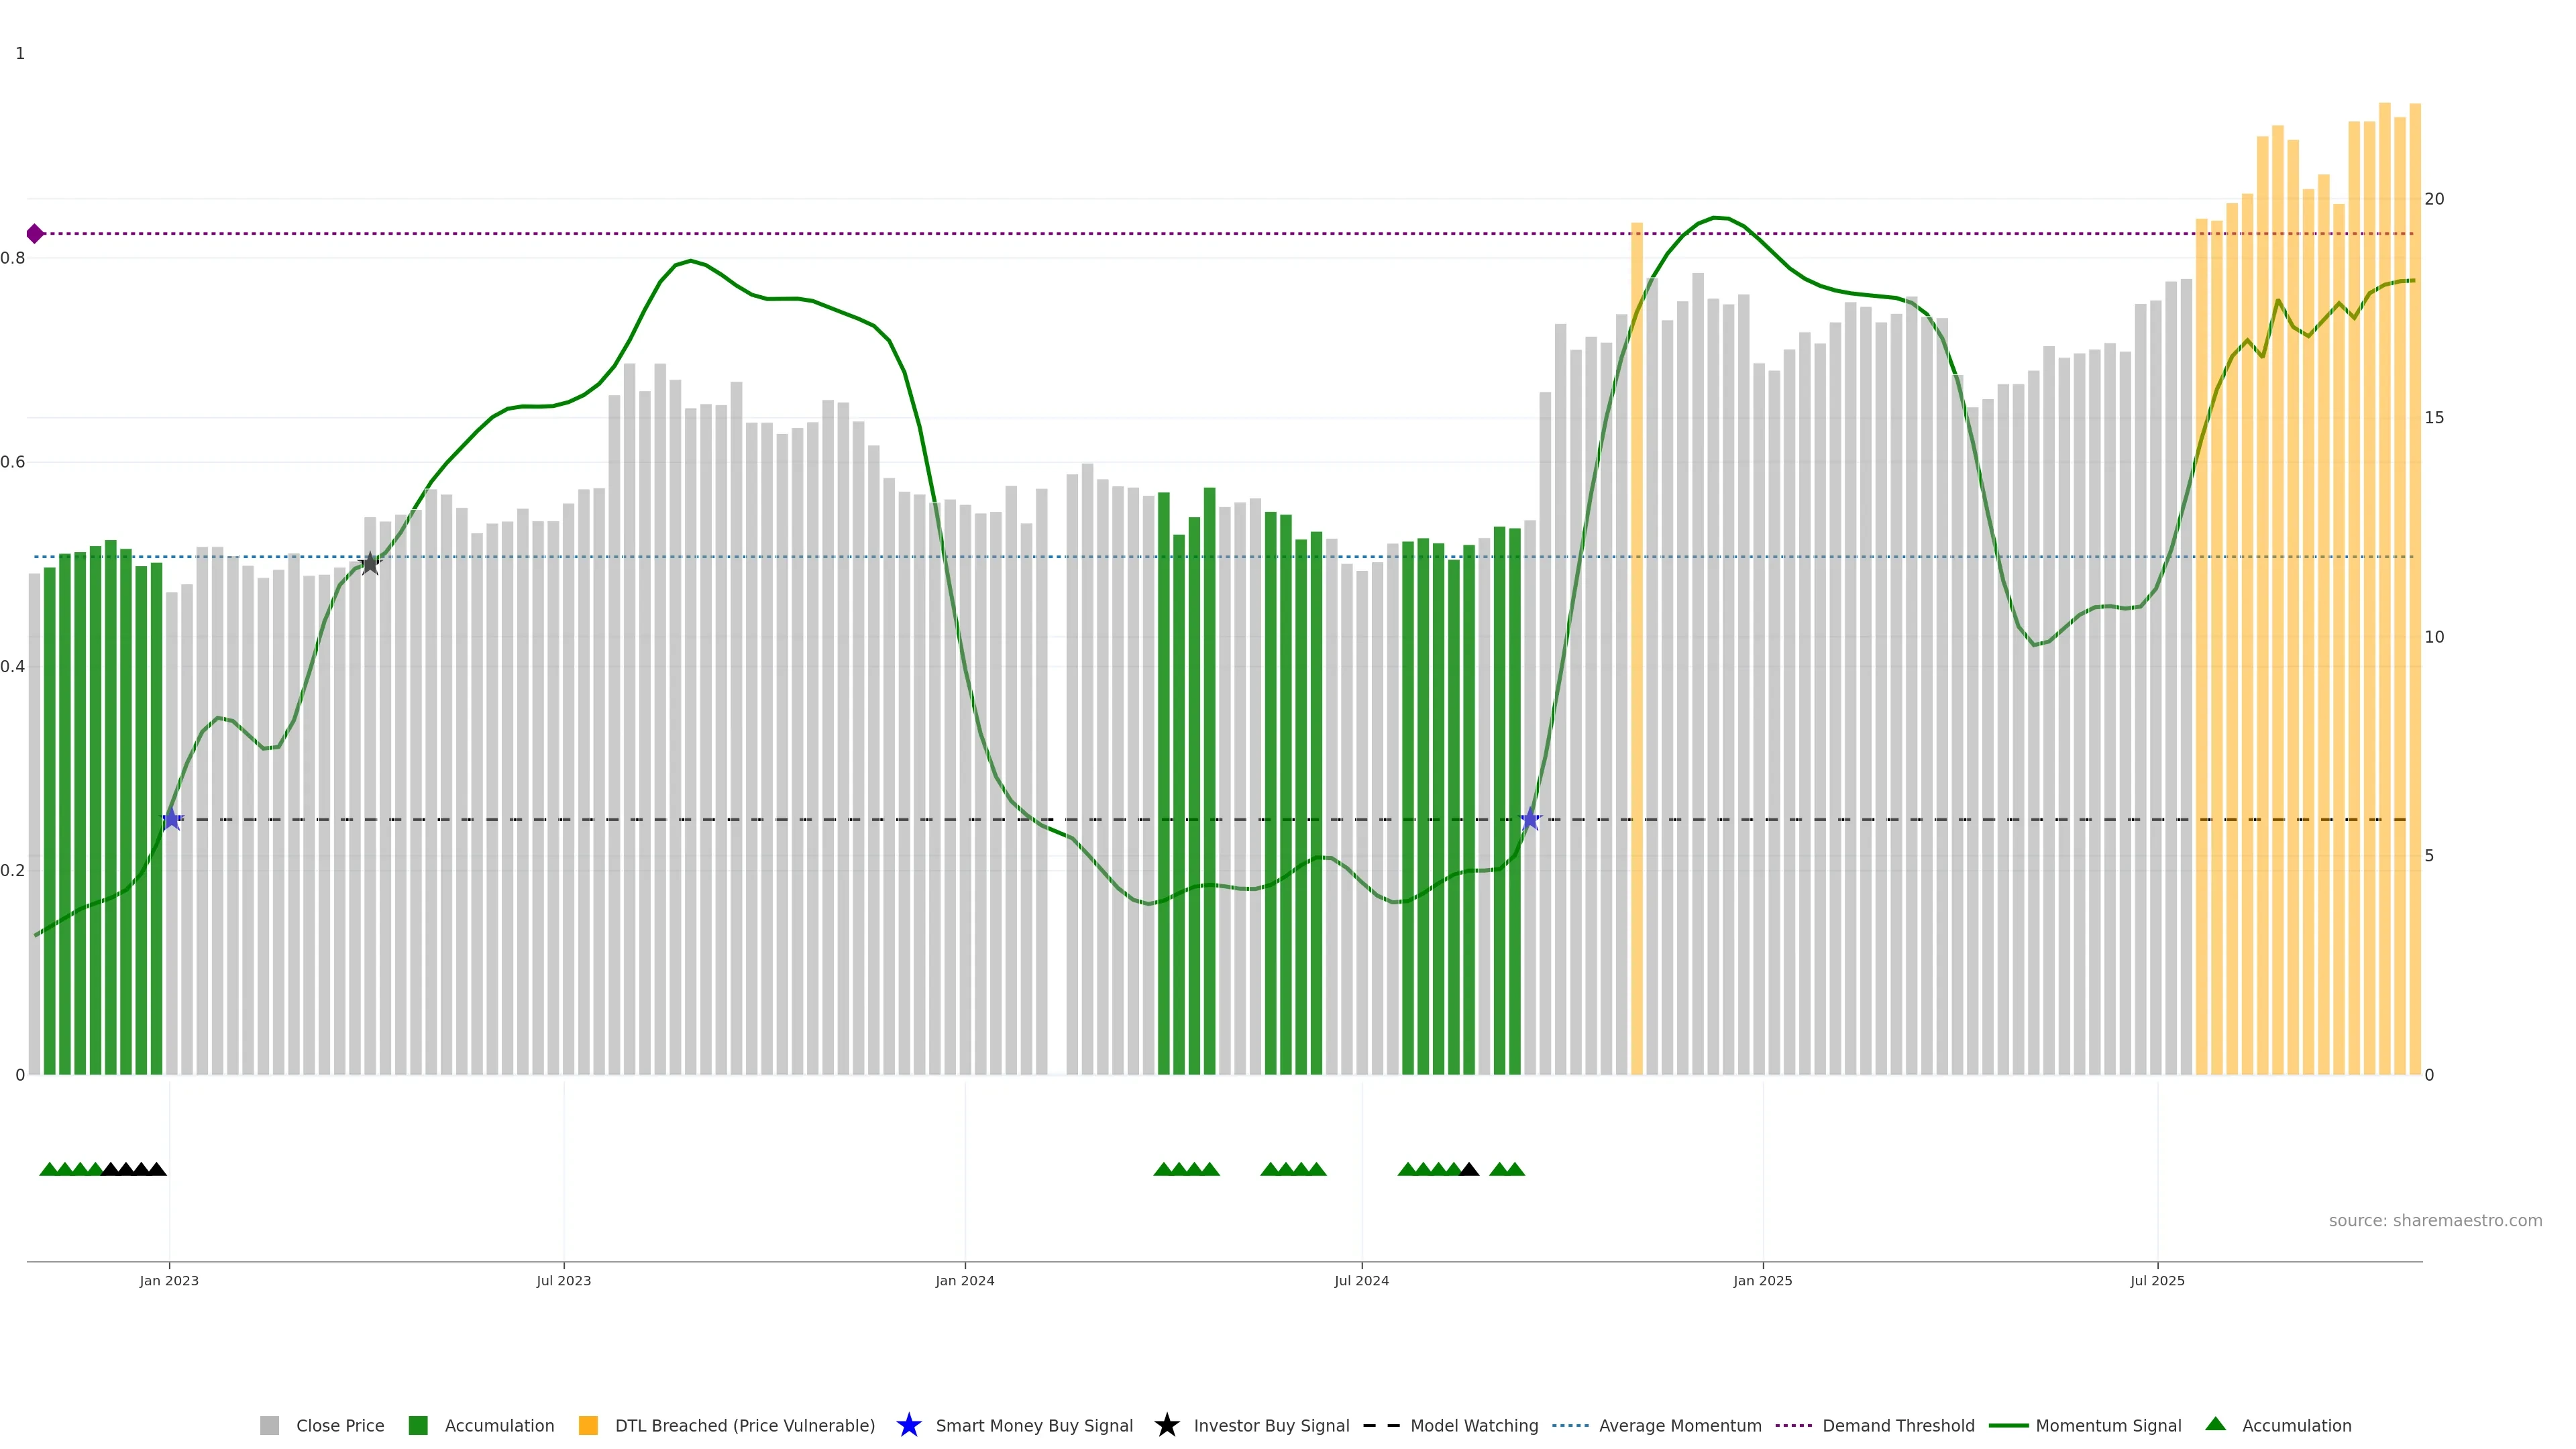Viewport: 2576px width, 1449px height.
Task: Click the green Accumulation square legend swatch
Action: (x=418, y=1425)
